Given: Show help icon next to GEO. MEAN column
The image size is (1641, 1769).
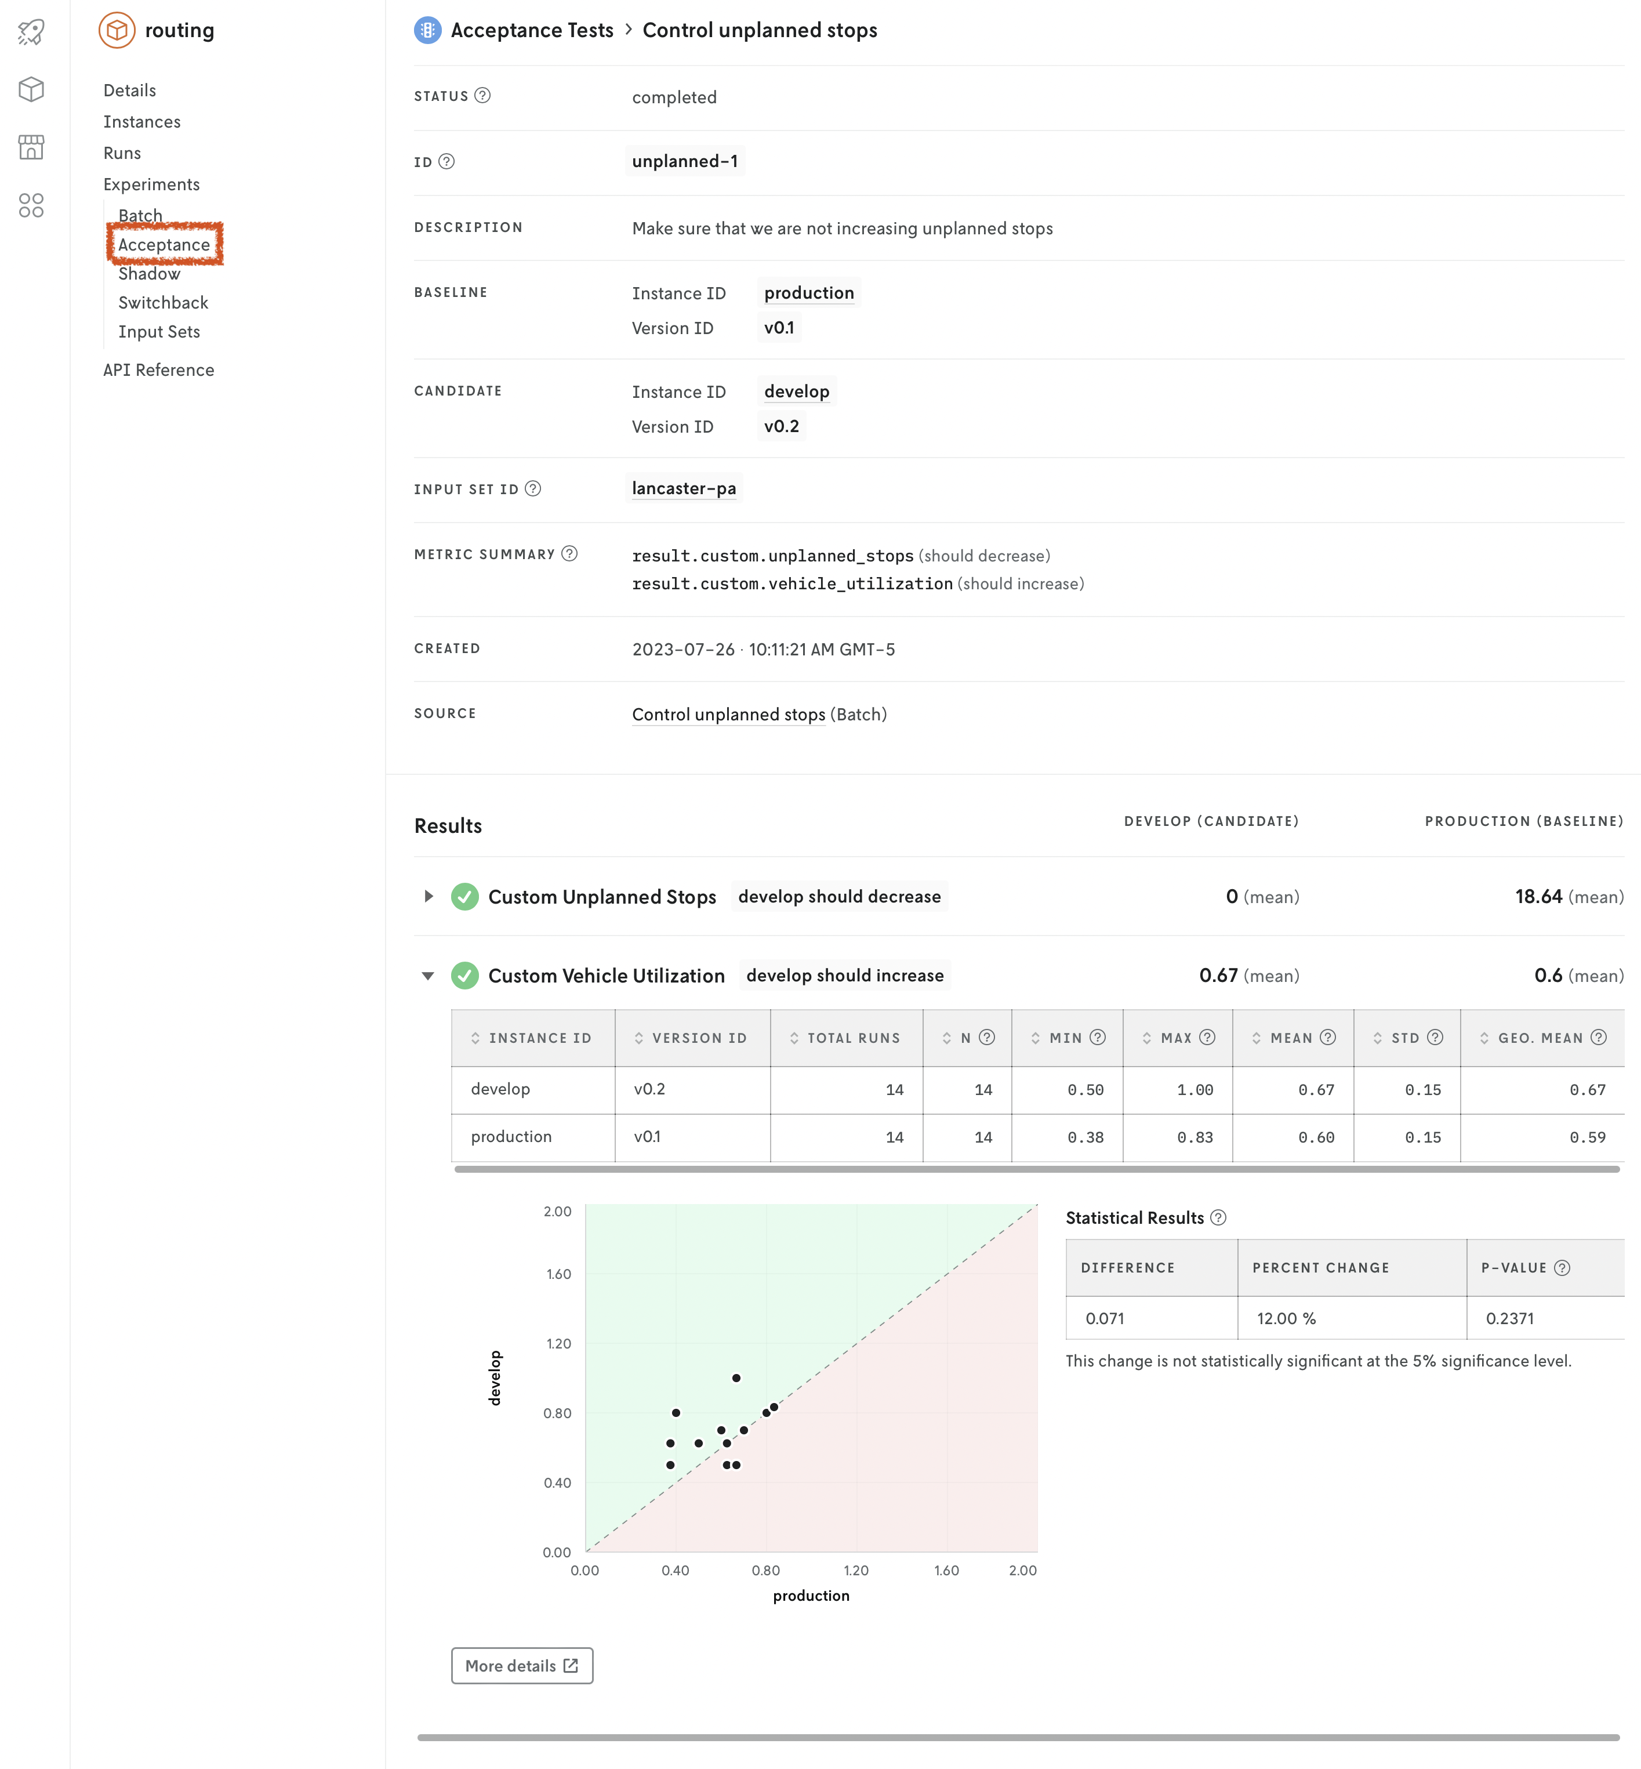Looking at the screenshot, I should [1598, 1037].
